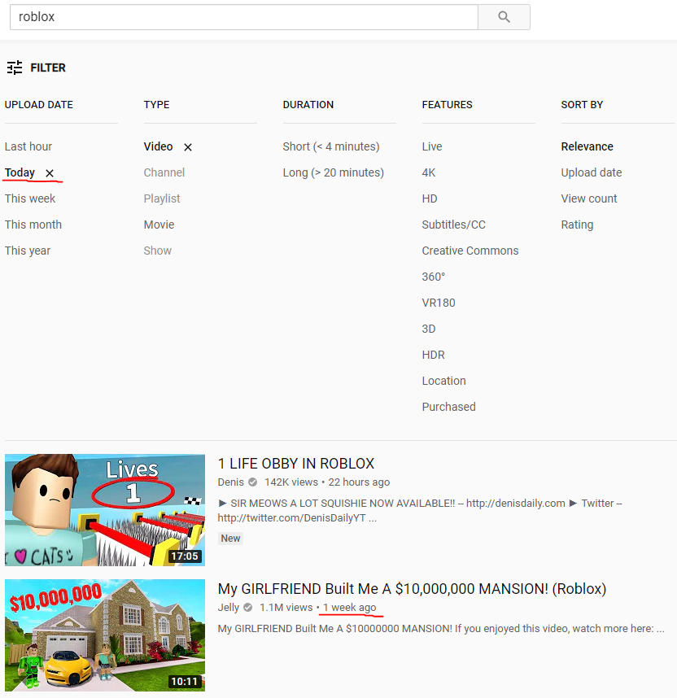
Task: Enable the 3D feature filter
Action: (x=429, y=329)
